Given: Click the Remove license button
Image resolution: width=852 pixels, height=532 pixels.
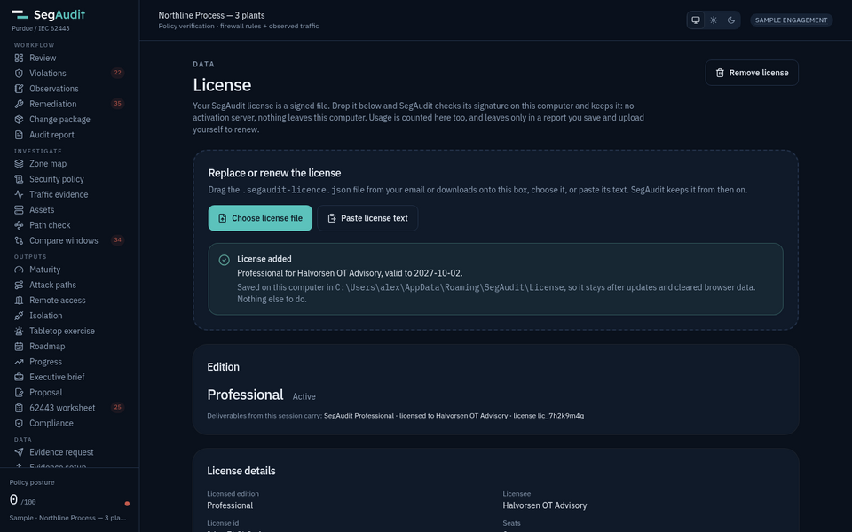Looking at the screenshot, I should pos(752,73).
